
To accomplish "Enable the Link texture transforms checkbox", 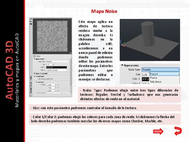I will pos(37,79).
